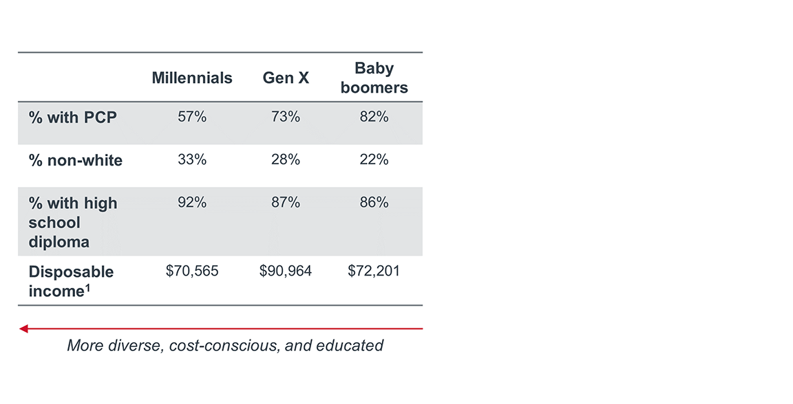793x404 pixels.
Task: Select the "% with PCP" row label
Action: click(73, 117)
